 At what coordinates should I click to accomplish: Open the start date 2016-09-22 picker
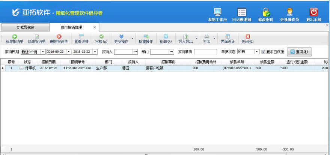pyautogui.click(x=69, y=52)
